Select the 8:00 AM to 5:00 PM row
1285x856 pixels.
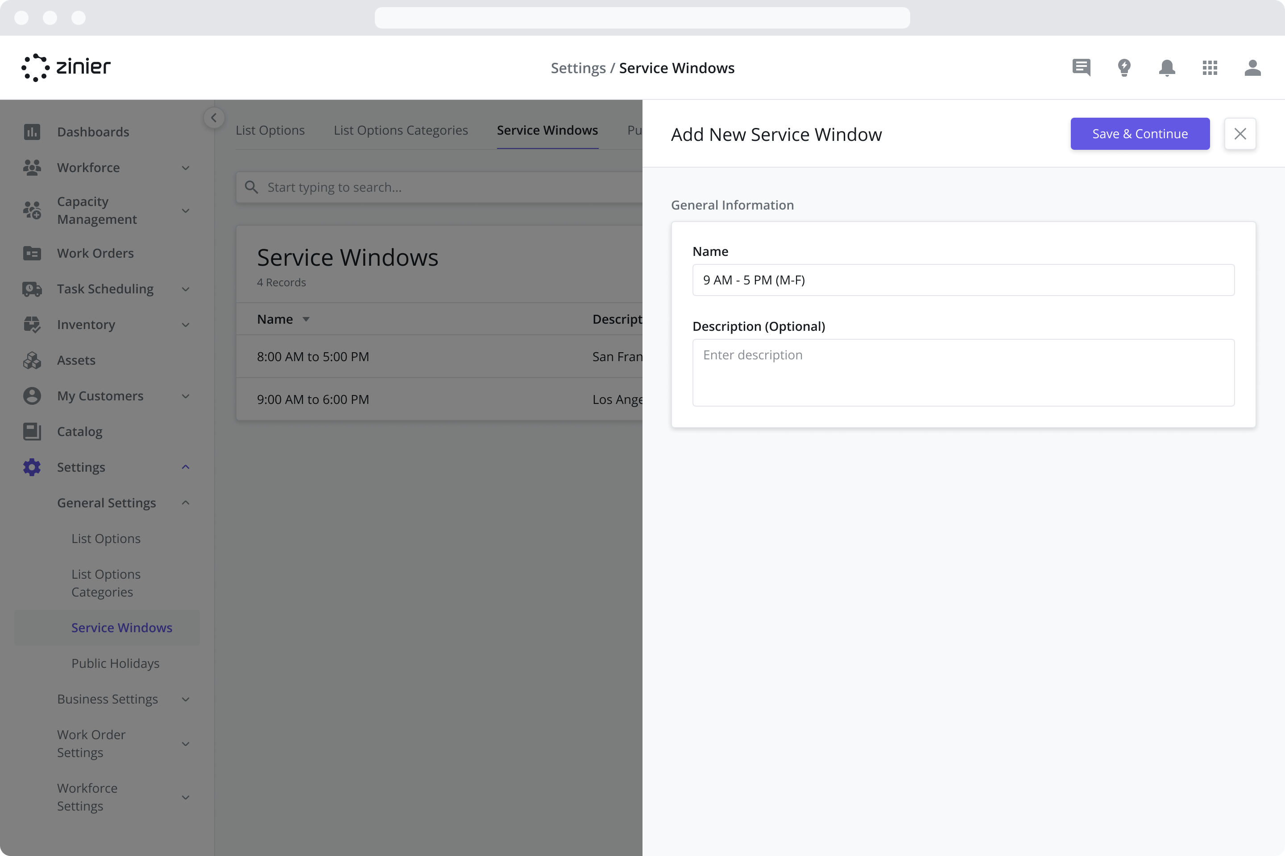439,357
